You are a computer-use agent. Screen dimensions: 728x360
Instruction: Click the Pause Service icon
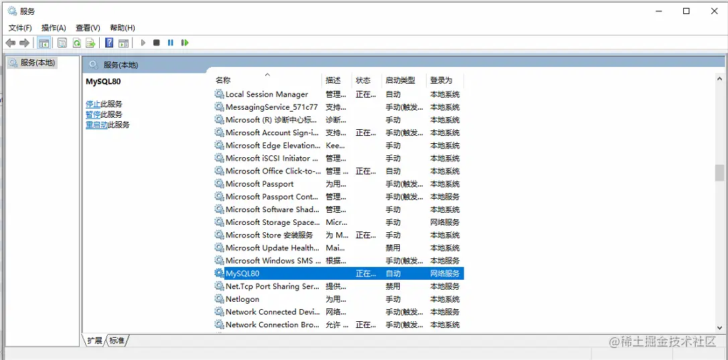coord(170,43)
